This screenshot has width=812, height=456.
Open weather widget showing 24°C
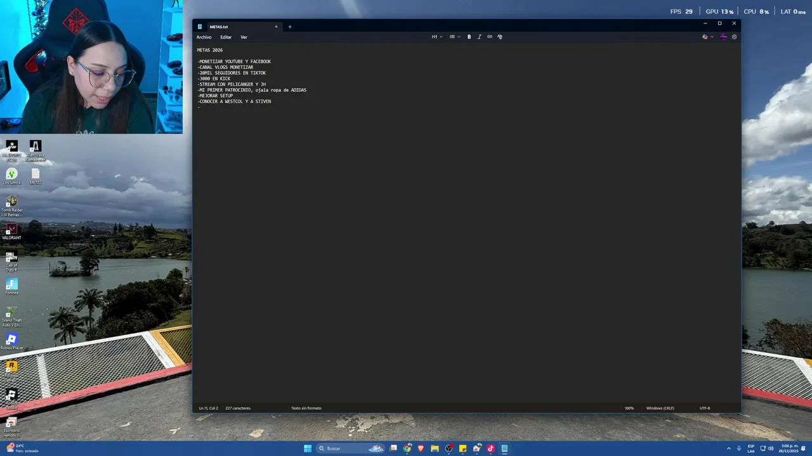[x=23, y=448]
